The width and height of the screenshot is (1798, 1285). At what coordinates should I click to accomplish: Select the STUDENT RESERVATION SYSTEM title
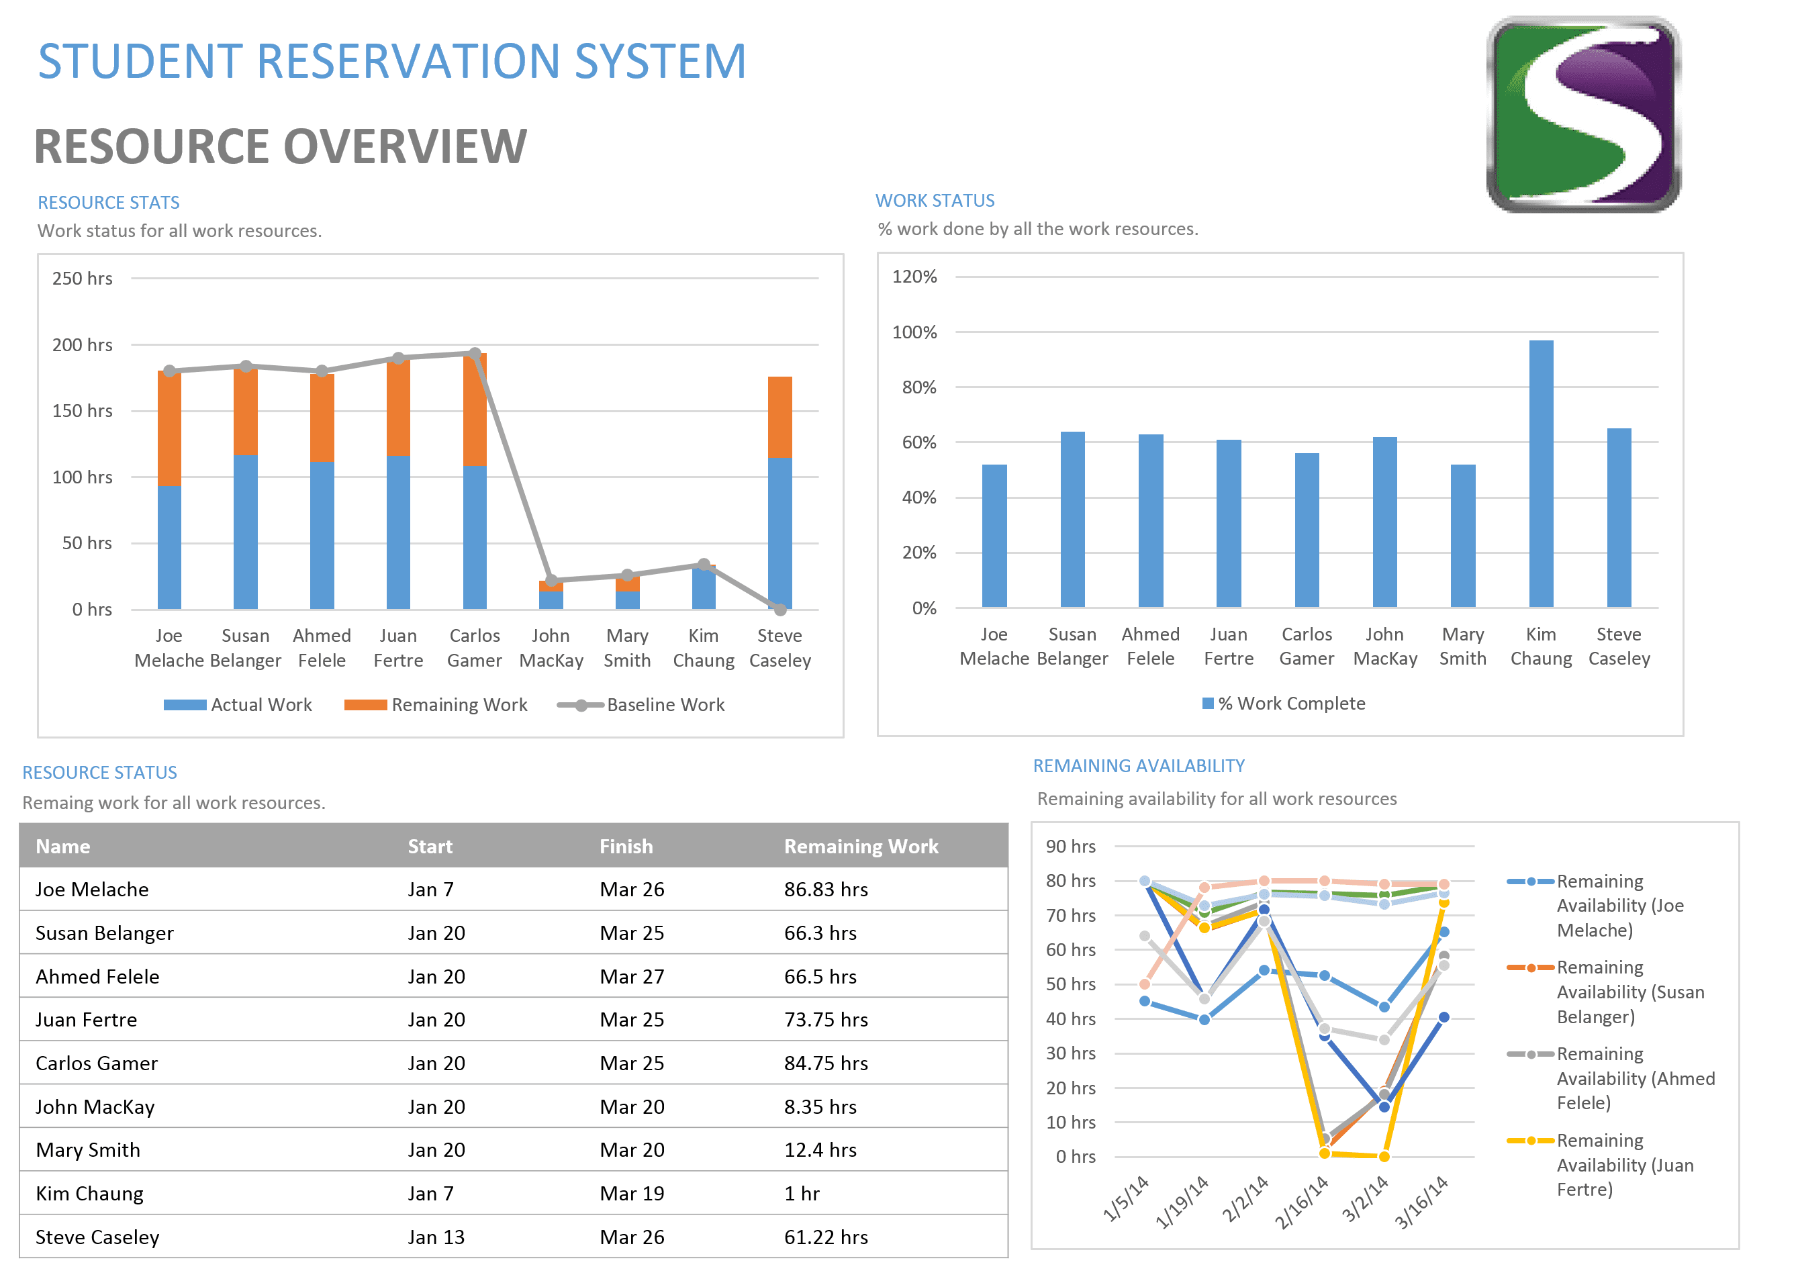pos(393,62)
